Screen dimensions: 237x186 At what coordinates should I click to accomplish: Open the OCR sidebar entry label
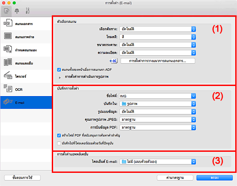19,89
